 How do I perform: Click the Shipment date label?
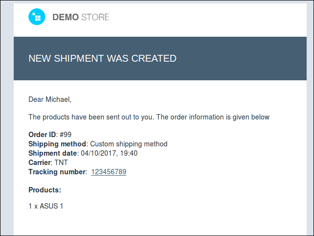(x=52, y=153)
